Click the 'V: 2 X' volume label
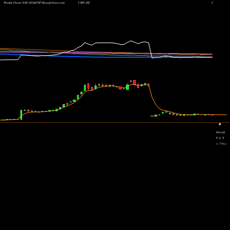 tap(220, 138)
